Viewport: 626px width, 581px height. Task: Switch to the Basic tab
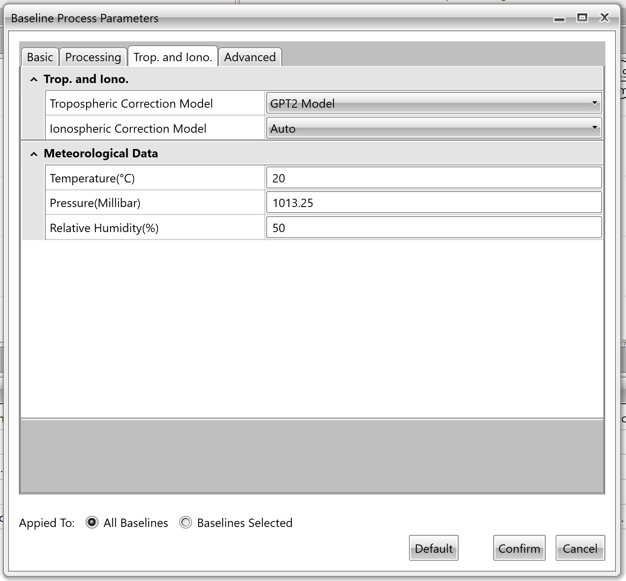(40, 57)
